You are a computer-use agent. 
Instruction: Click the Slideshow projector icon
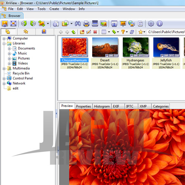click(x=123, y=23)
